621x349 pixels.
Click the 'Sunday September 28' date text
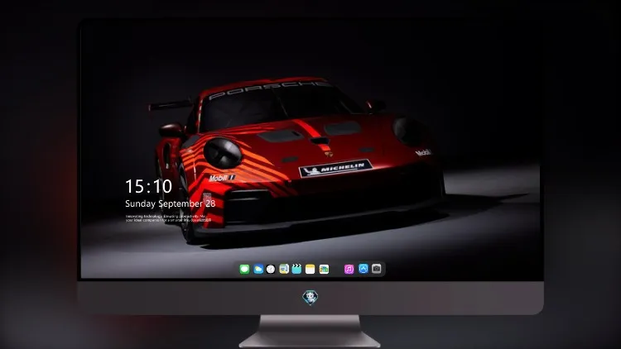(171, 203)
